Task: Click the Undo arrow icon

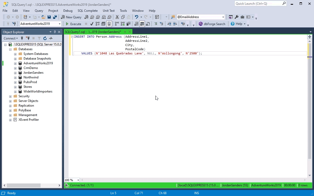Action: 136,17
